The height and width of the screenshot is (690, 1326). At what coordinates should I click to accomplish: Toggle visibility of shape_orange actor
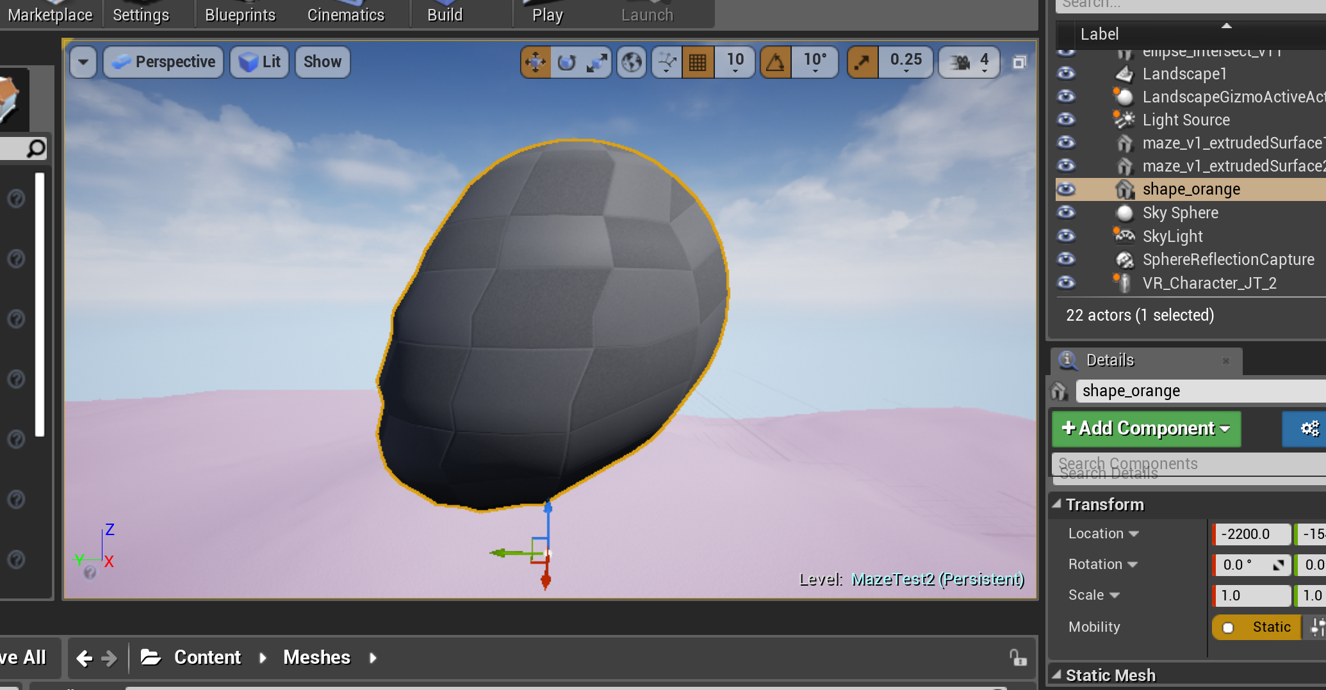point(1066,189)
